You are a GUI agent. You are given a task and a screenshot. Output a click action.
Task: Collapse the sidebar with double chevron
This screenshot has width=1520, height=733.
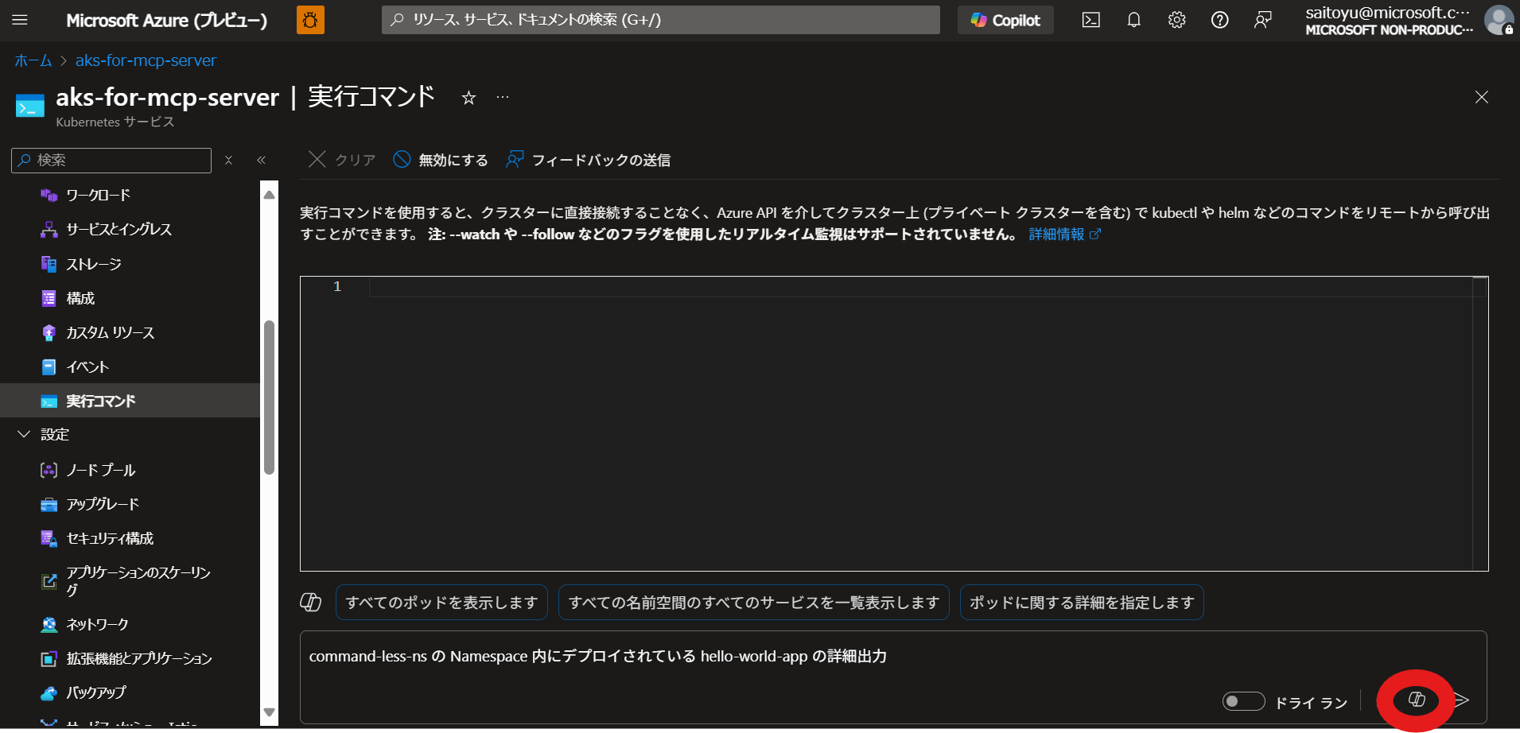pos(261,160)
